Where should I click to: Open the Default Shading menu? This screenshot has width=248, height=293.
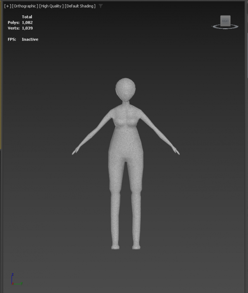tap(80, 6)
